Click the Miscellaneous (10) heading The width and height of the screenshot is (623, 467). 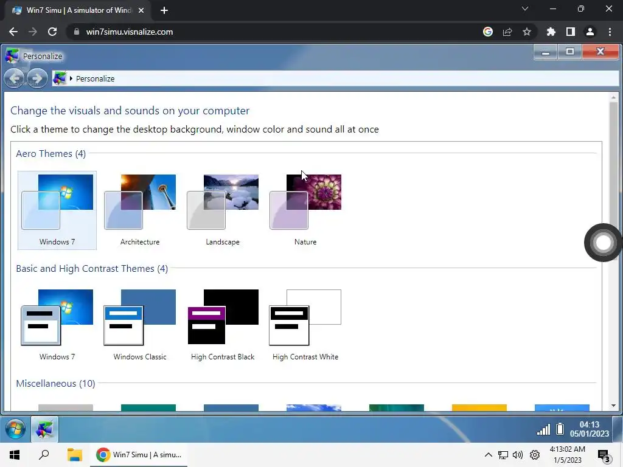coord(55,384)
